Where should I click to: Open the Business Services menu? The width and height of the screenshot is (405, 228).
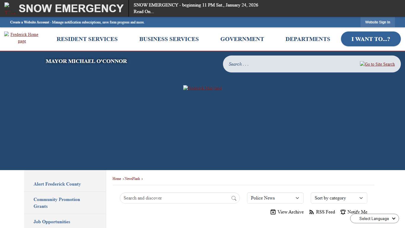169,39
